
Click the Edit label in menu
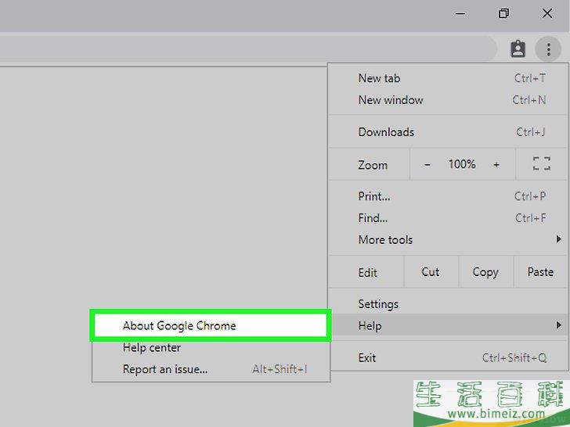tap(367, 273)
